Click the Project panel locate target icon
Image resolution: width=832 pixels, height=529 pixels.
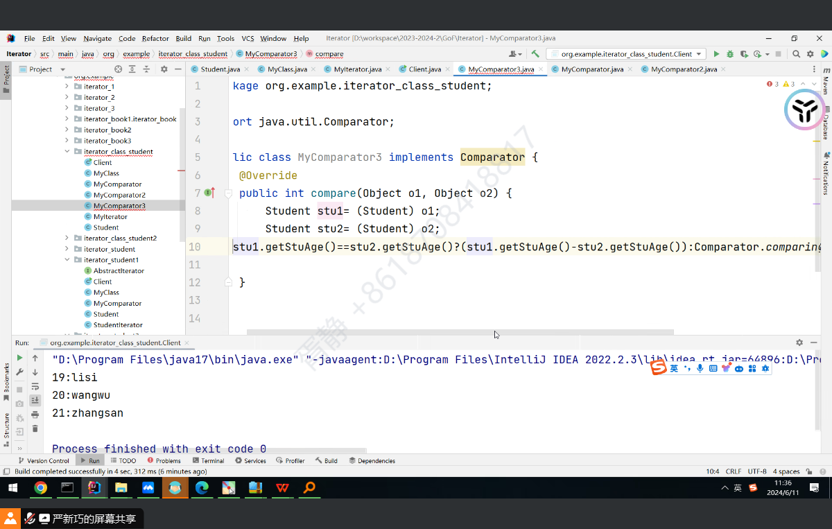point(118,69)
